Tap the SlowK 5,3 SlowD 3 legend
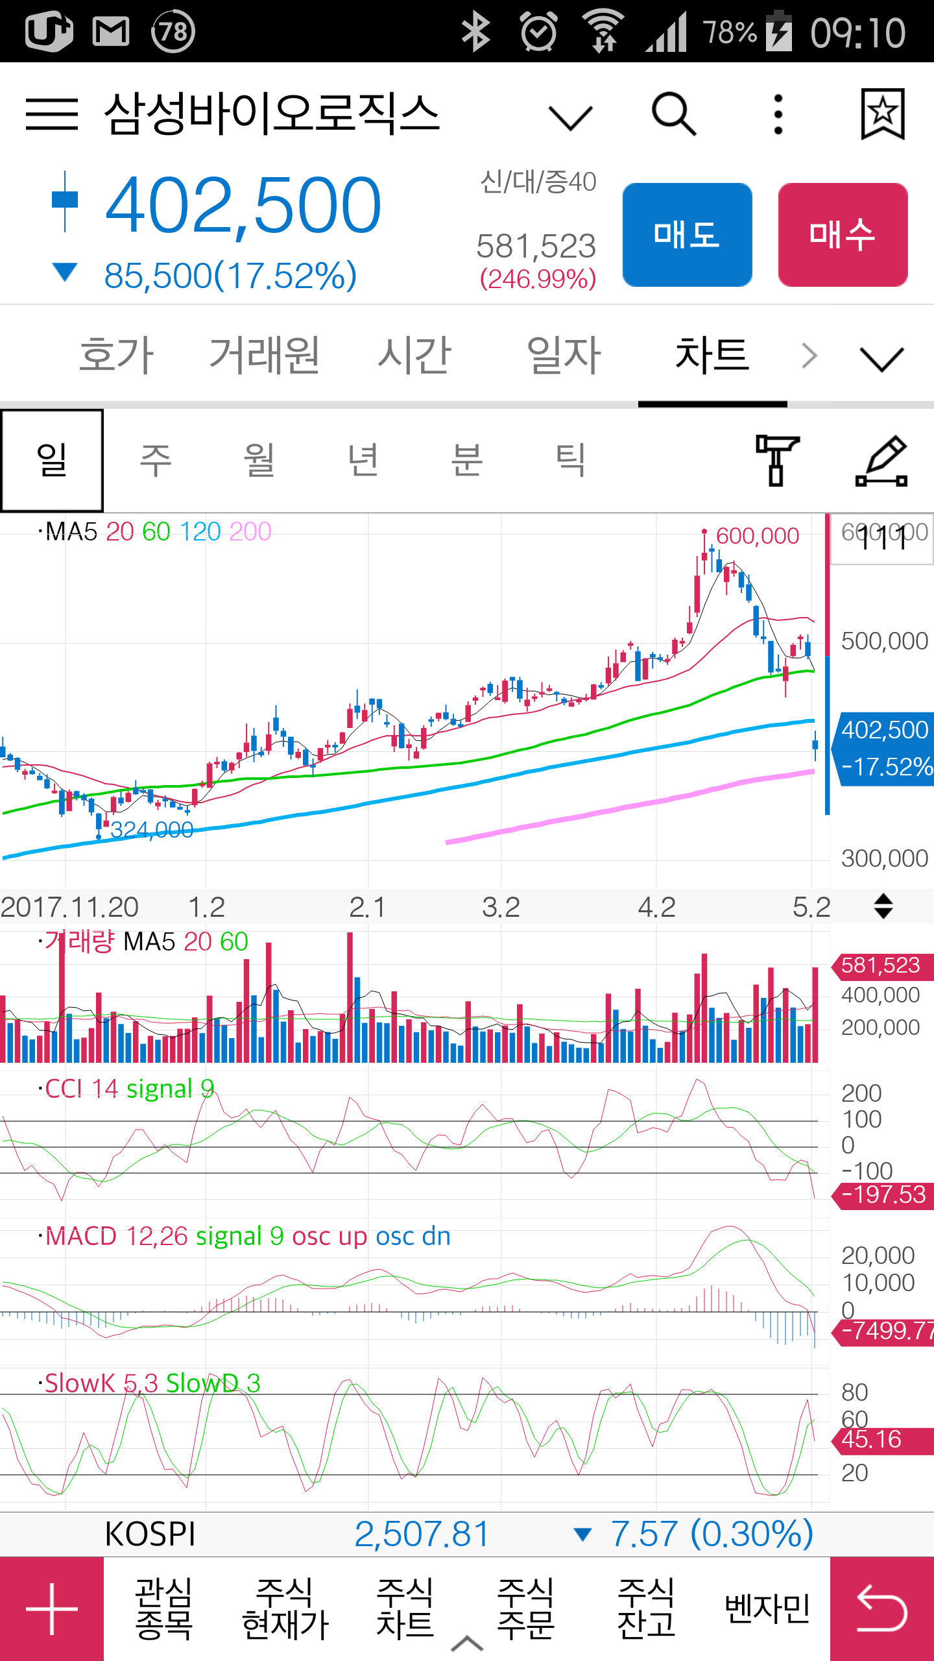The image size is (934, 1661). pos(149,1383)
